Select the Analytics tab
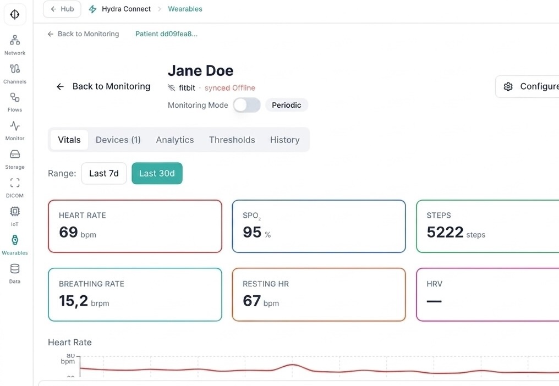This screenshot has width=559, height=386. click(174, 140)
